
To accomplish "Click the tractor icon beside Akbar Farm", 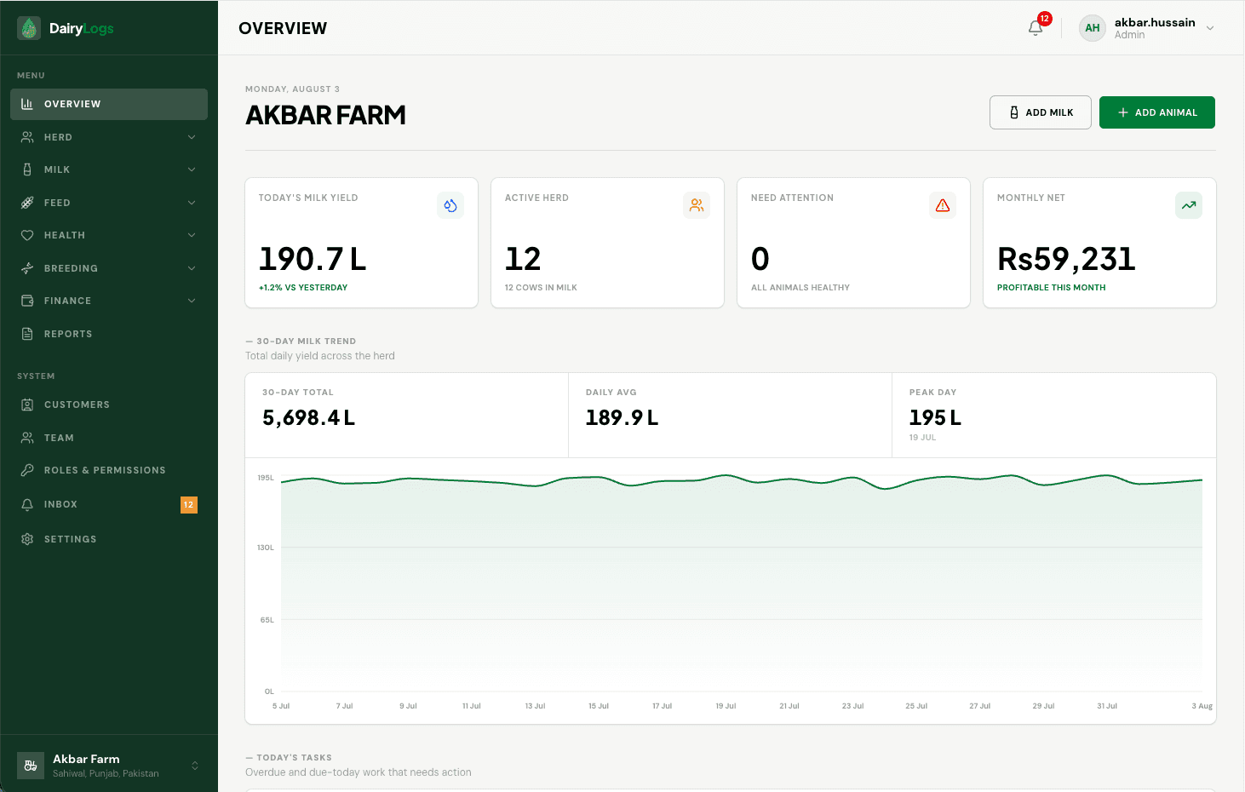I will point(31,766).
